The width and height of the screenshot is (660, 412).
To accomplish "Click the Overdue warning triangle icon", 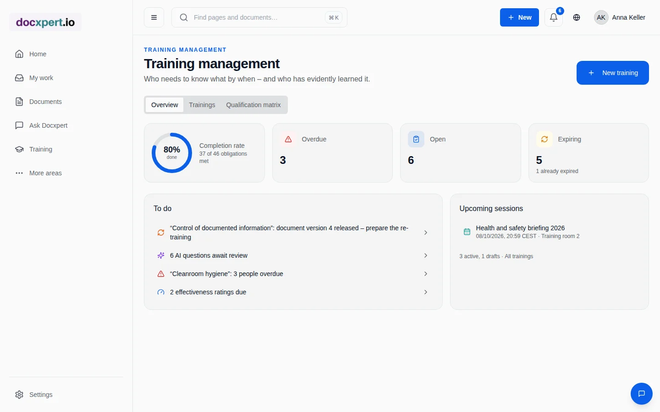I will point(288,139).
